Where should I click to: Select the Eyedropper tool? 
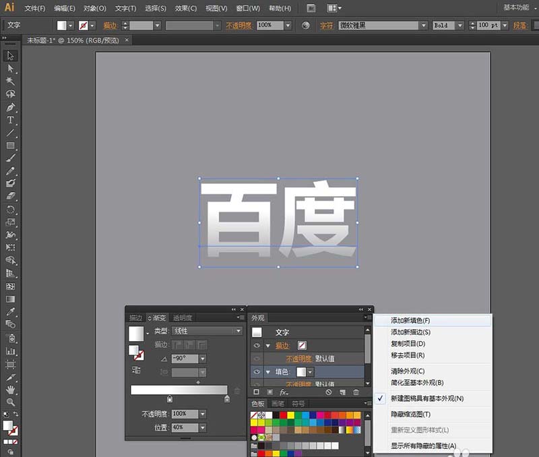[10, 312]
